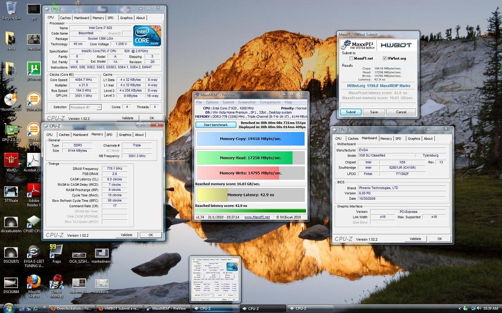Click OK in the memory-timings CPU-Z window

point(151,235)
